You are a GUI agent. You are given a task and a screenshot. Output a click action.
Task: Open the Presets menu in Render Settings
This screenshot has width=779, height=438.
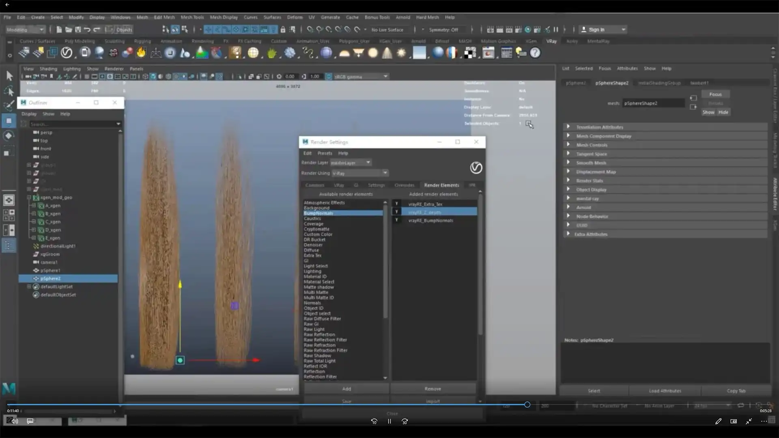tap(325, 153)
